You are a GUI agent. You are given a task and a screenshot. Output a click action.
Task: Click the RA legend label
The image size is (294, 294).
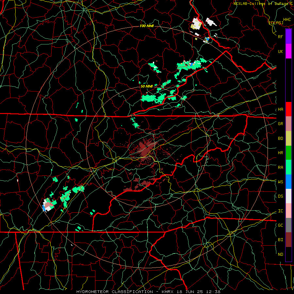pos(281,168)
